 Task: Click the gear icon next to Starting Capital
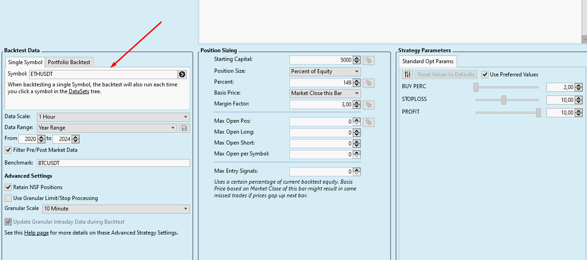pos(369,60)
